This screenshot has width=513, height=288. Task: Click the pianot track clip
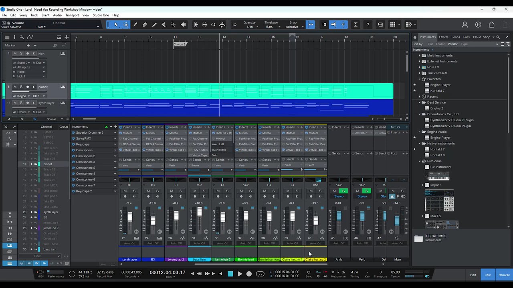[x=232, y=91]
